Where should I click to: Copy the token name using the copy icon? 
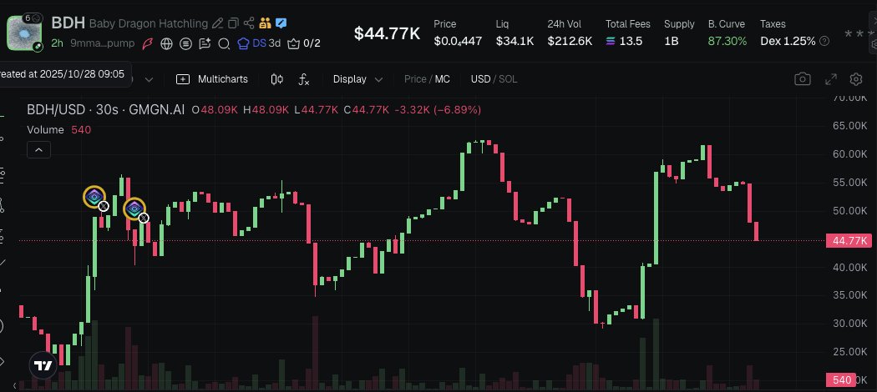[233, 23]
